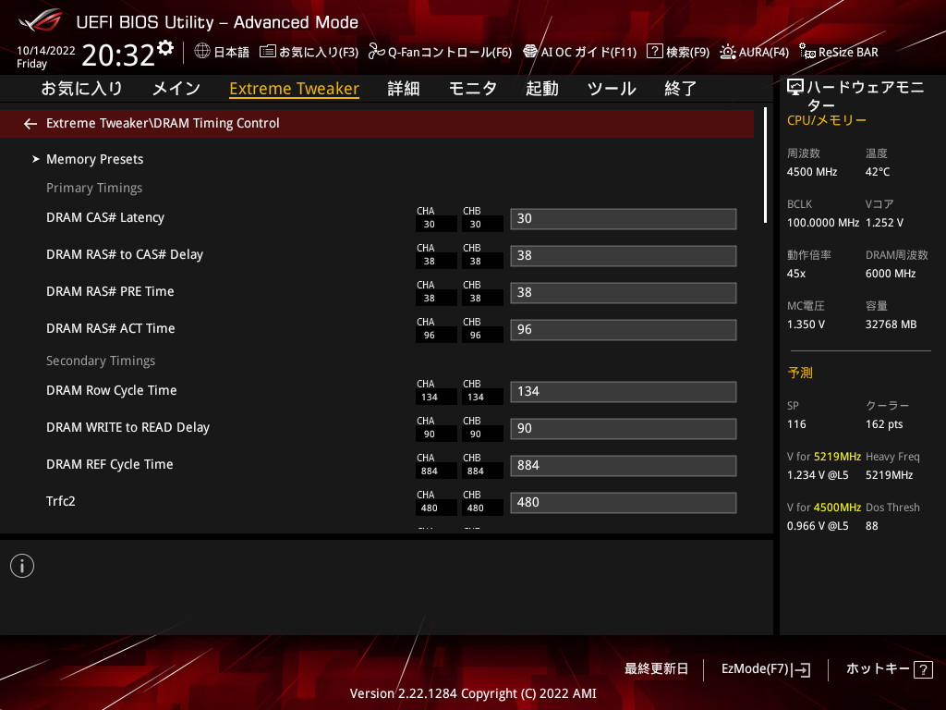This screenshot has height=710, width=946.
Task: Click the DRAM RAS# ACT Time label
Action: point(111,328)
